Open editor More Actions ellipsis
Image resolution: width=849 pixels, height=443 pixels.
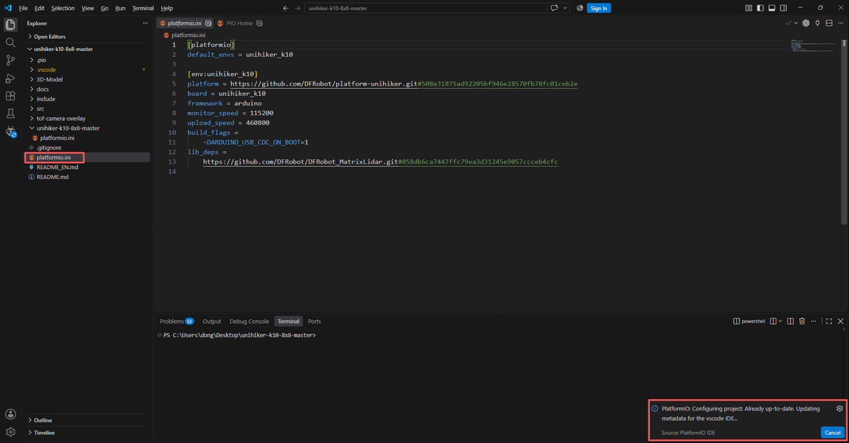[840, 23]
